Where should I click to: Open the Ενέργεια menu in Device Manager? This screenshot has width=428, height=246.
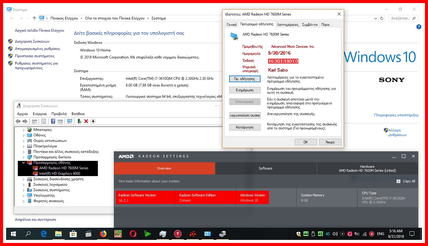tap(40, 114)
